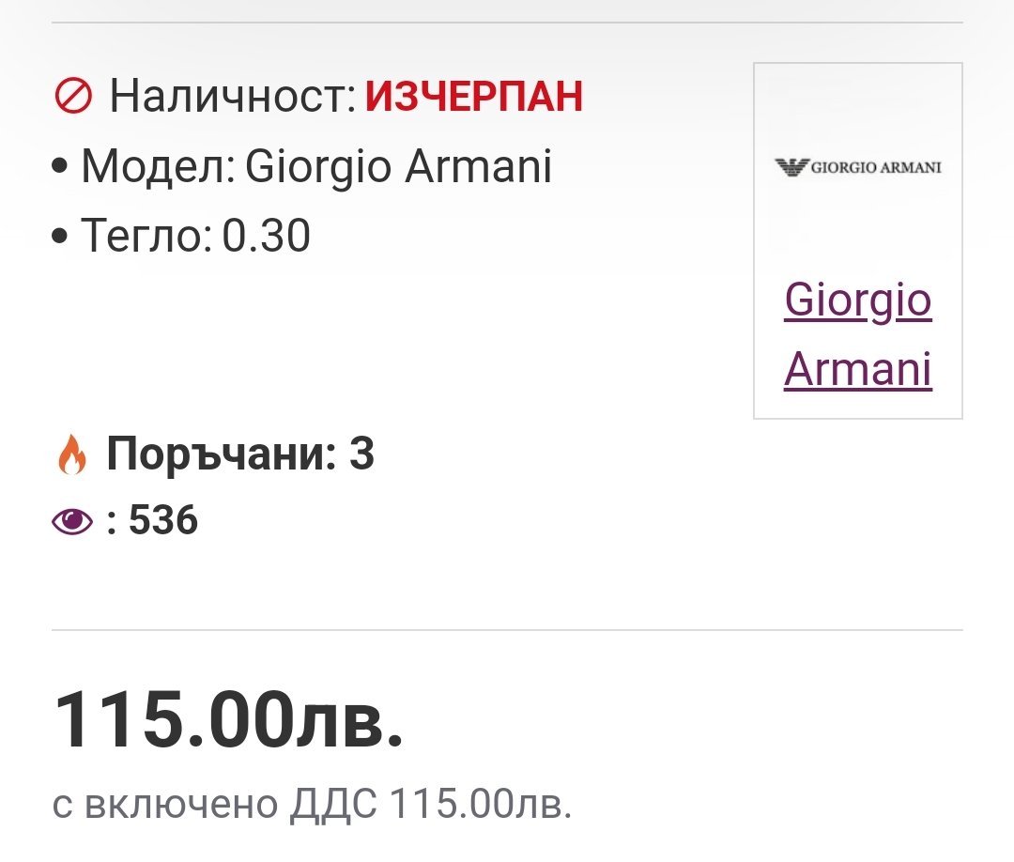Click the Тегло label
The width and height of the screenshot is (1014, 862).
(x=146, y=237)
